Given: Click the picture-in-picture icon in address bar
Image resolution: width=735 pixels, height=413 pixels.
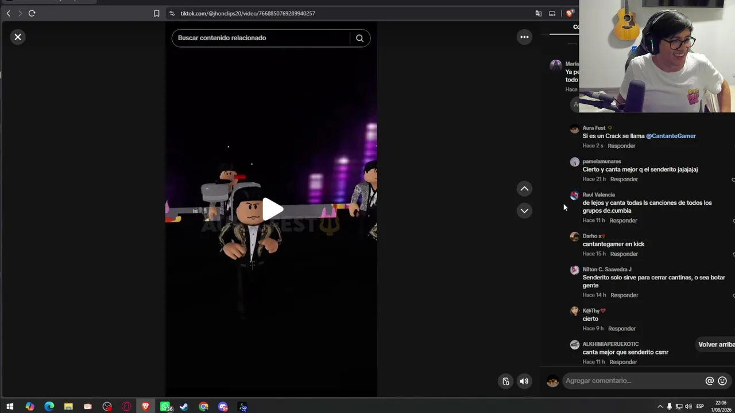Looking at the screenshot, I should point(552,13).
